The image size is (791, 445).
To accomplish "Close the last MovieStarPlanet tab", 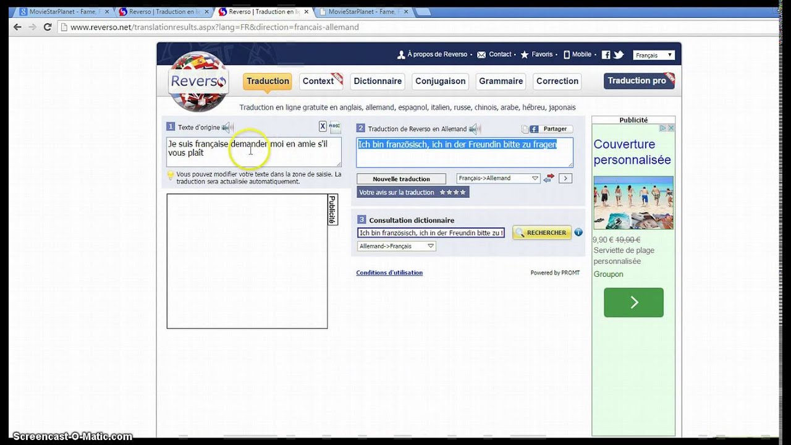I will 406,12.
